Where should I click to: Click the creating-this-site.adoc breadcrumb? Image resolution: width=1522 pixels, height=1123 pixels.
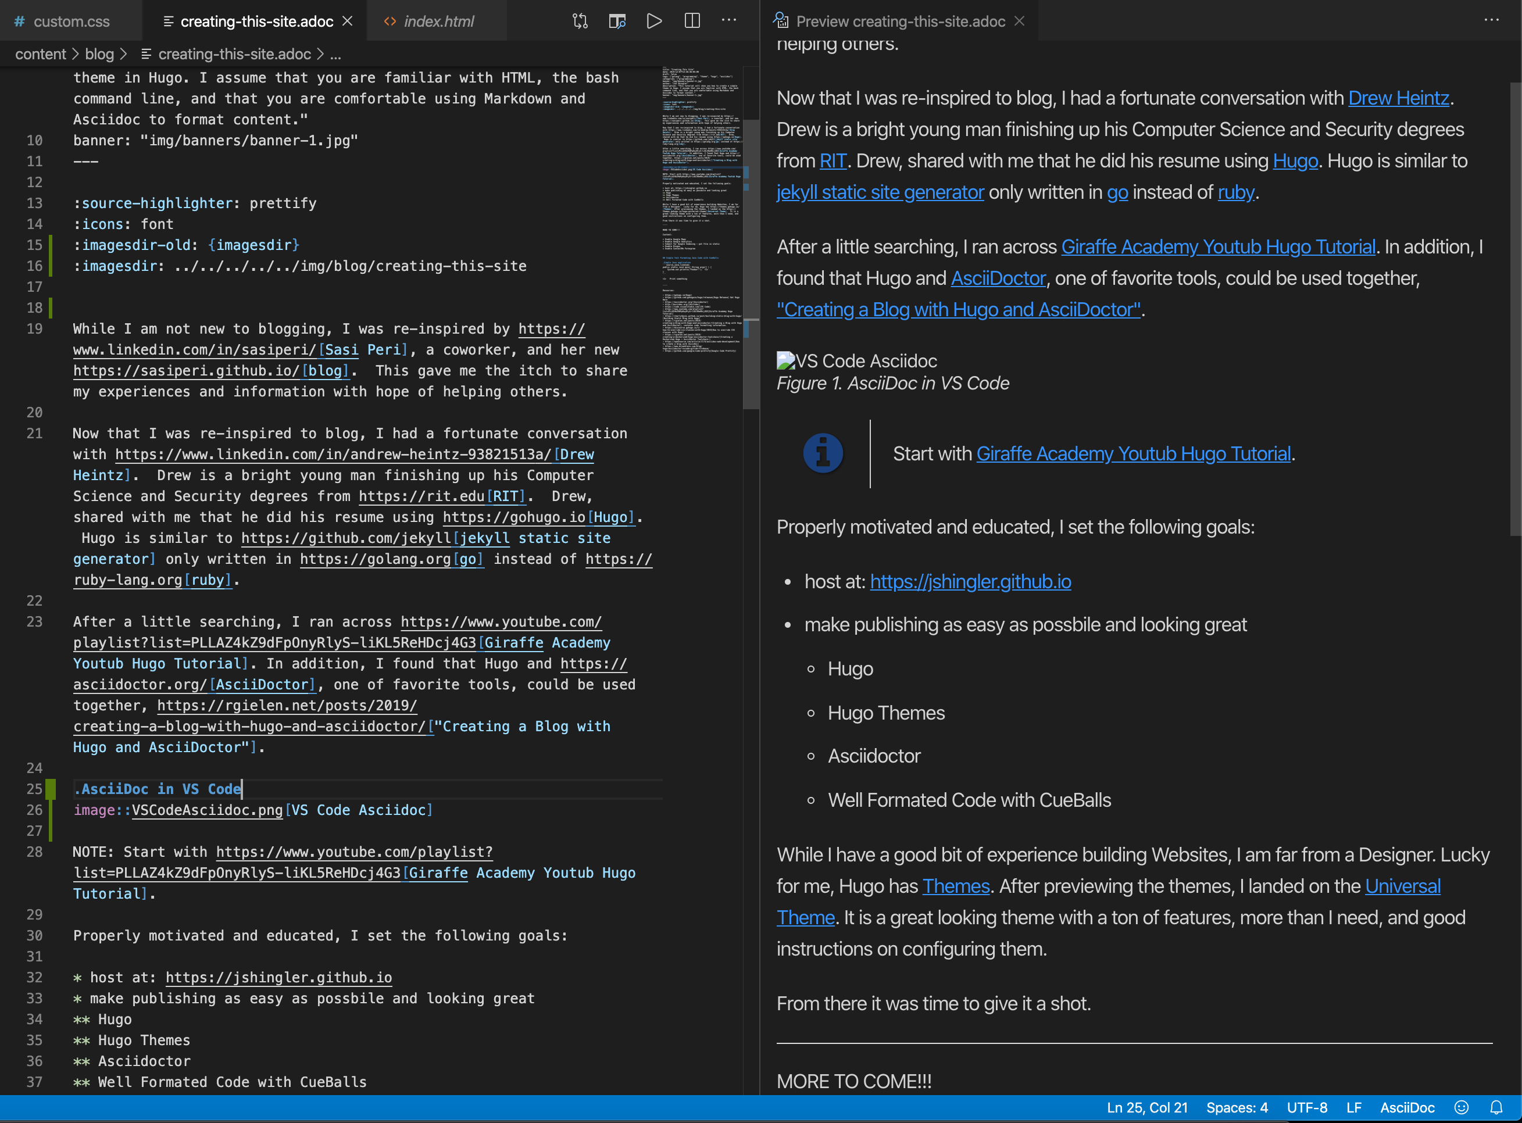click(234, 53)
